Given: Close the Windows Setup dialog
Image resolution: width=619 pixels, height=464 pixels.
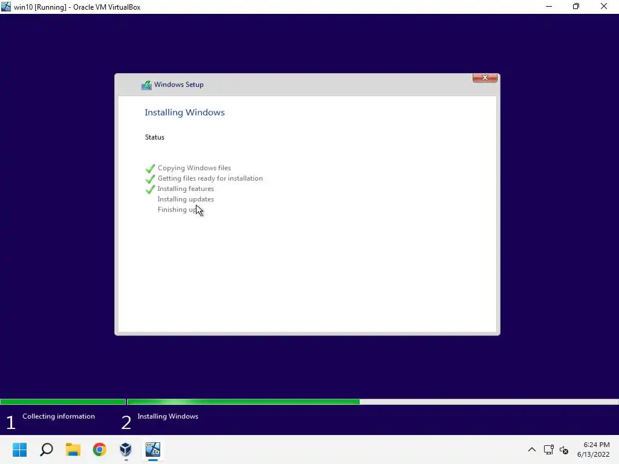Looking at the screenshot, I should [x=485, y=78].
